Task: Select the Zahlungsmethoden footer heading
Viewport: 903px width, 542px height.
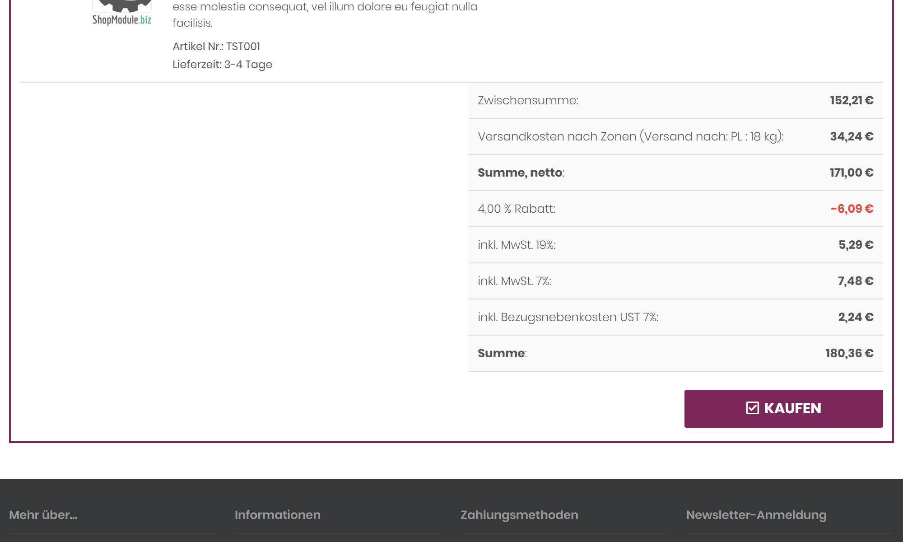Action: point(519,515)
